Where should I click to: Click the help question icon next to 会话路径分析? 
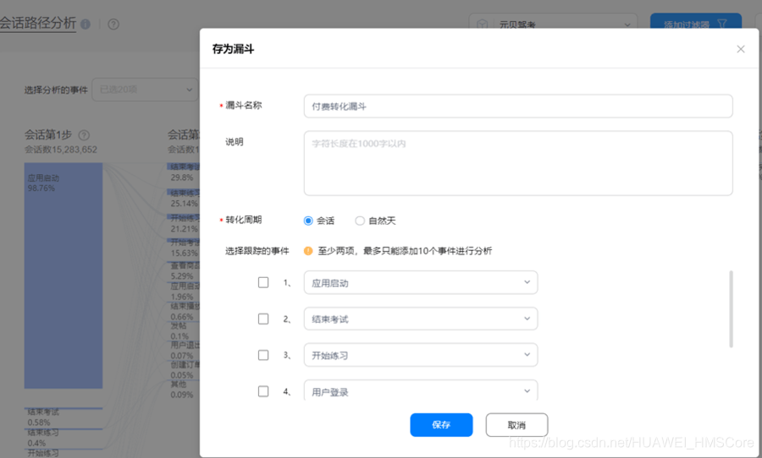click(113, 24)
